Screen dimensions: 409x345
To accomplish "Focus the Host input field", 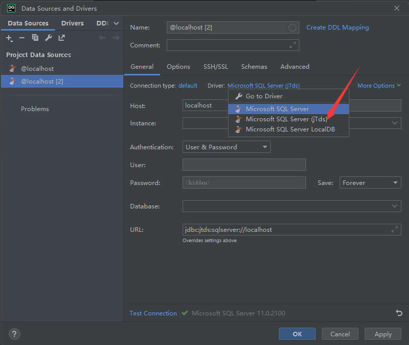I will click(206, 105).
